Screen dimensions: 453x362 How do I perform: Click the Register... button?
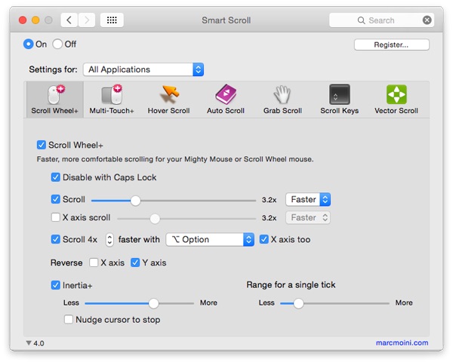(391, 44)
